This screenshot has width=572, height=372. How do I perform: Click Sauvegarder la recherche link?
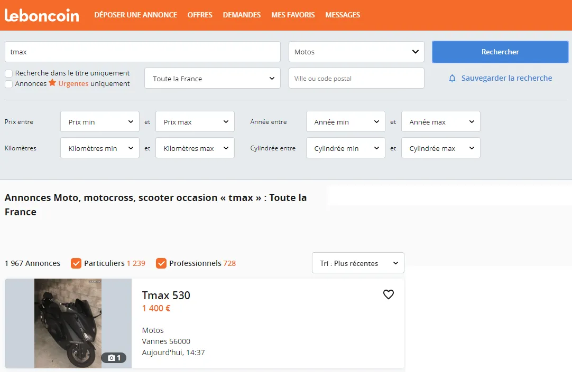(506, 78)
